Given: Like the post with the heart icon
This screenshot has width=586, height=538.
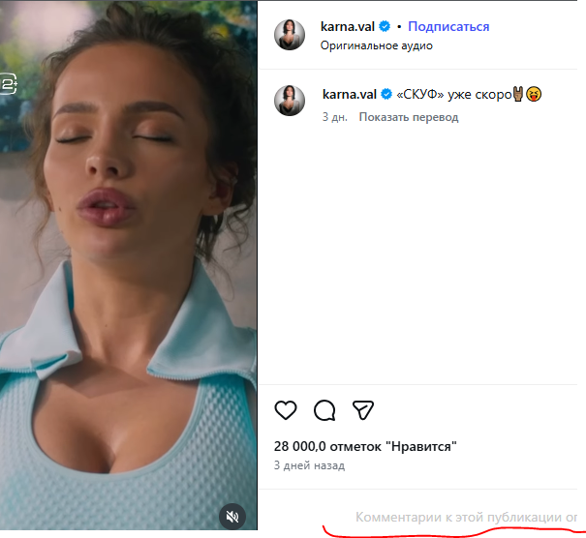Looking at the screenshot, I should 286,410.
